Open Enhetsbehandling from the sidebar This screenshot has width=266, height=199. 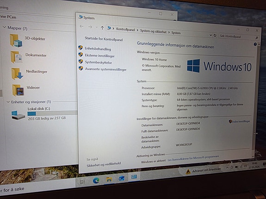click(98, 49)
